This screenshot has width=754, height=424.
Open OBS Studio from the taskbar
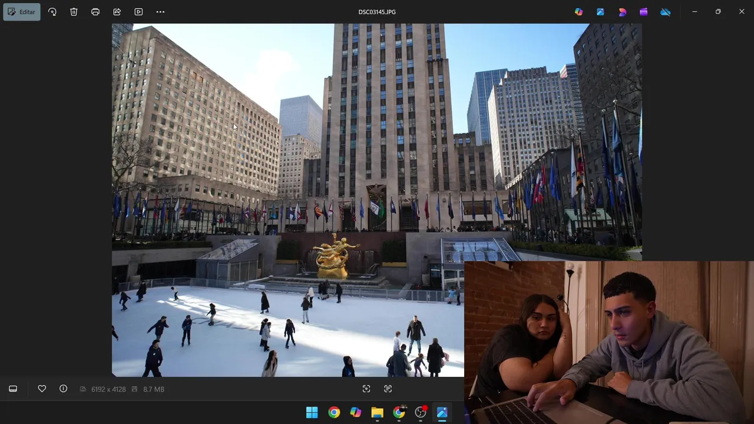[421, 412]
